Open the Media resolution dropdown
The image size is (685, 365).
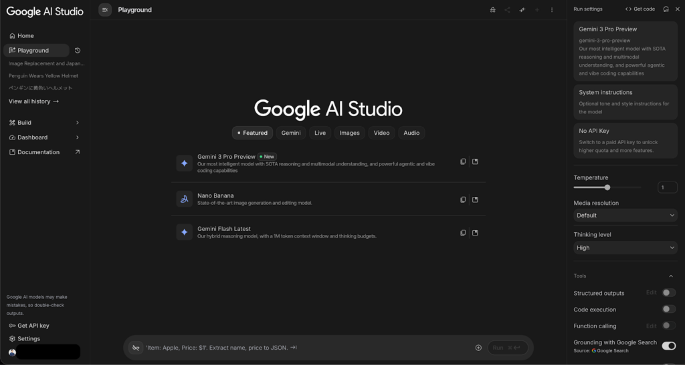[x=625, y=216]
